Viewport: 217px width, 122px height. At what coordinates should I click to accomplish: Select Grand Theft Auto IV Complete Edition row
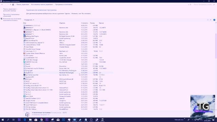68,103
